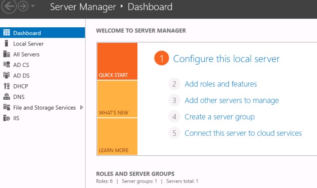Click the AD CS role icon

6,65
